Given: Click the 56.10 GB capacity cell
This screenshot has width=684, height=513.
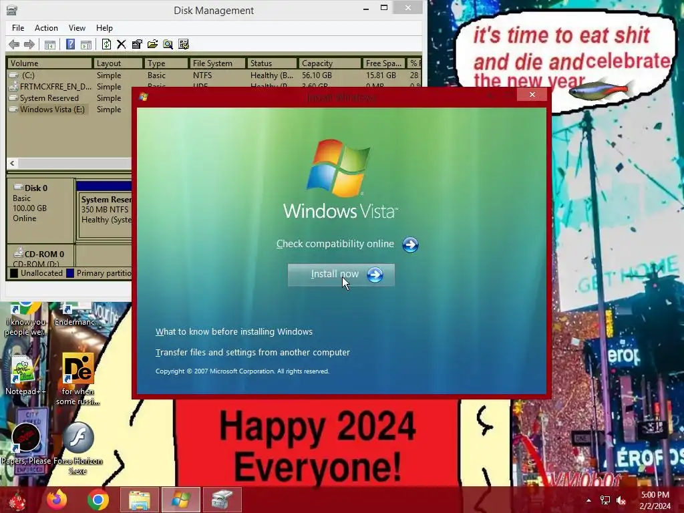Looking at the screenshot, I should pyautogui.click(x=317, y=75).
